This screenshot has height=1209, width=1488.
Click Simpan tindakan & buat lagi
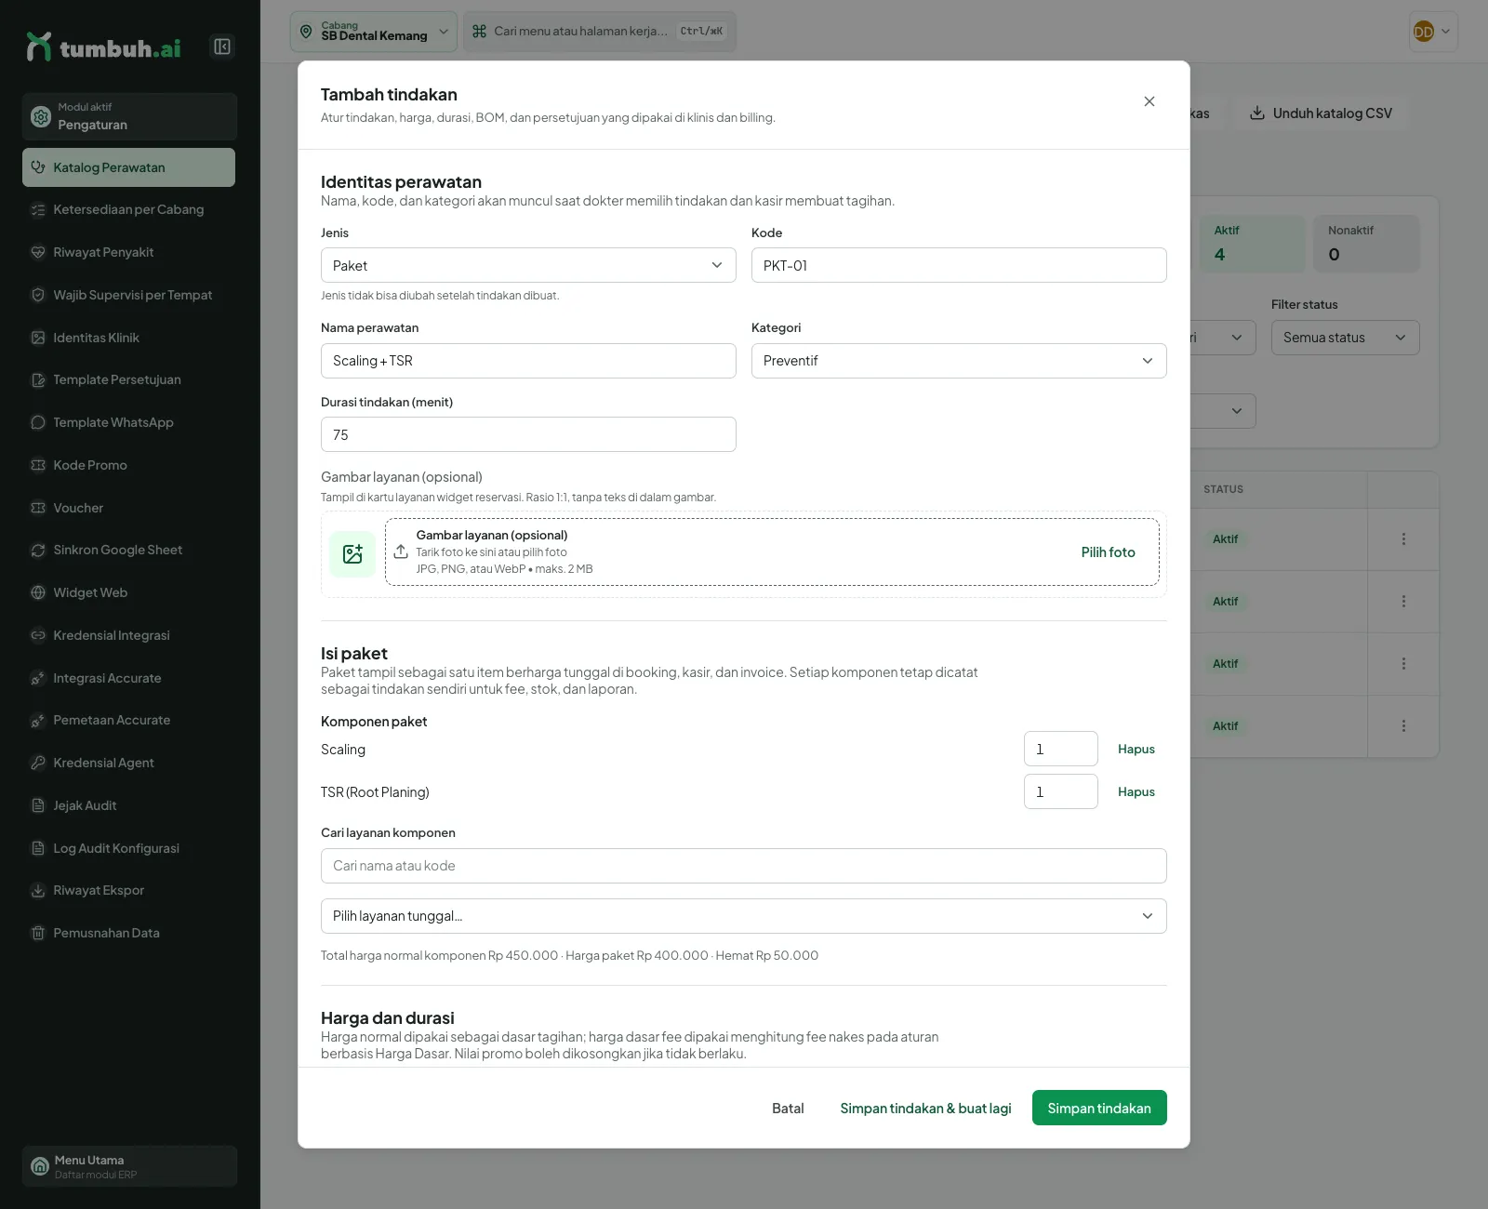pyautogui.click(x=925, y=1109)
